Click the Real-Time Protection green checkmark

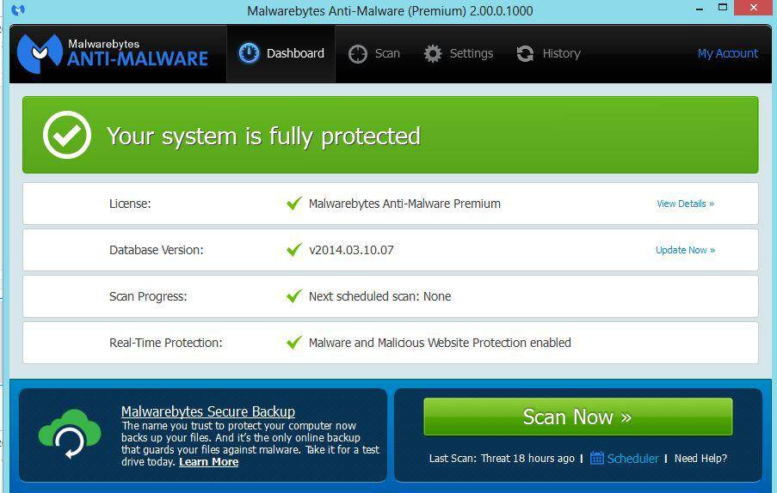pyautogui.click(x=293, y=343)
